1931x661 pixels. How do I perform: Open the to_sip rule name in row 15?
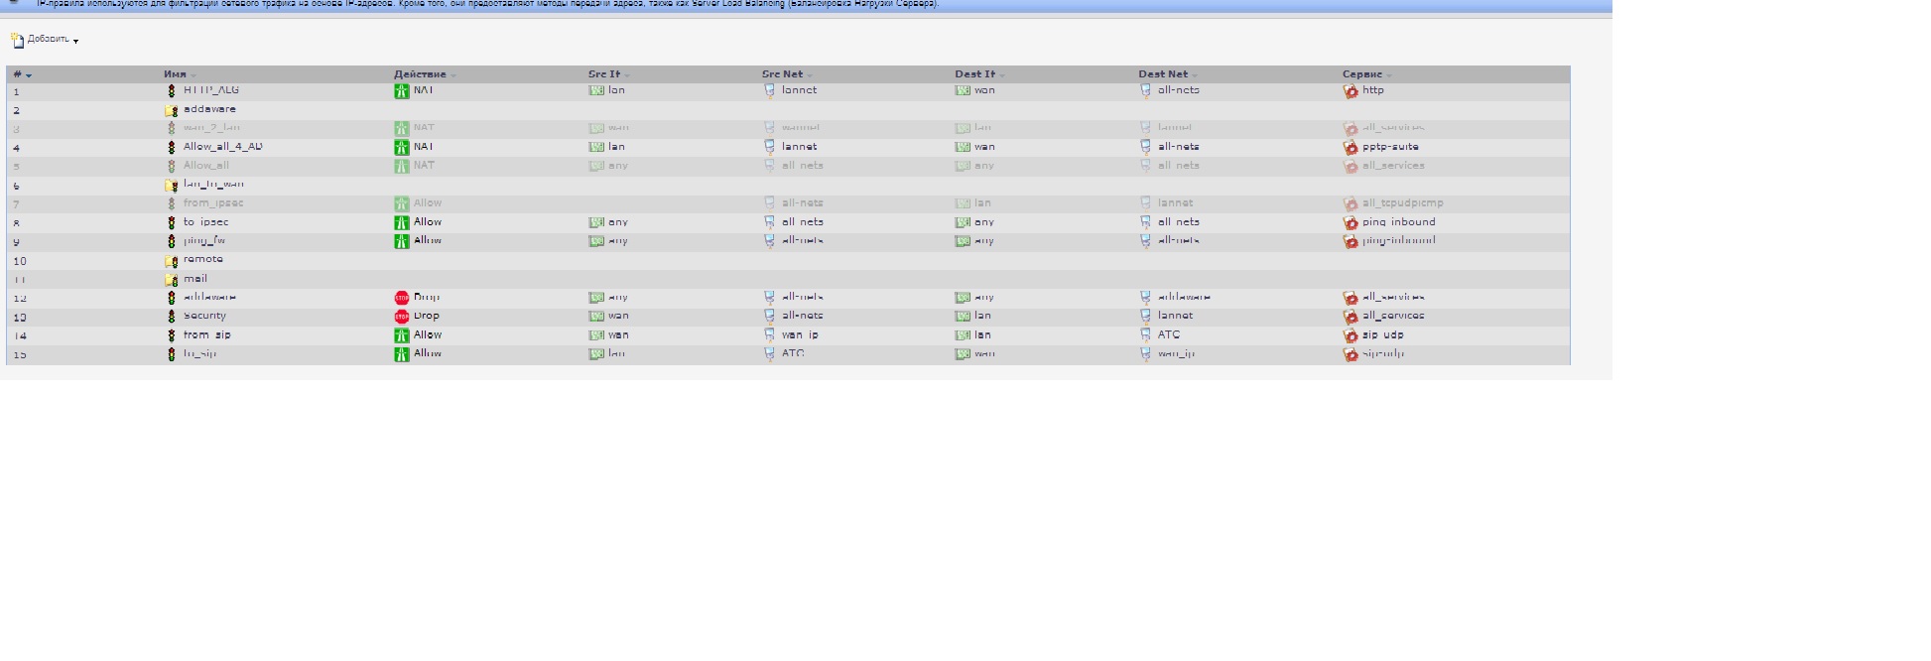(199, 353)
